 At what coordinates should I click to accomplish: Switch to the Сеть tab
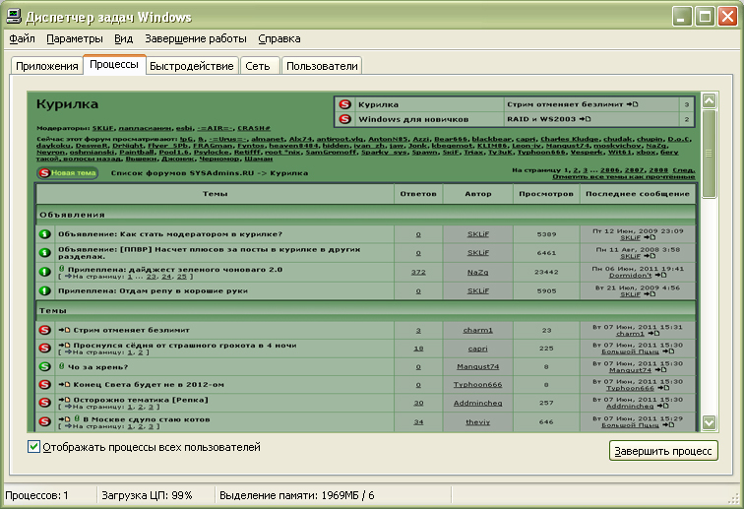258,66
